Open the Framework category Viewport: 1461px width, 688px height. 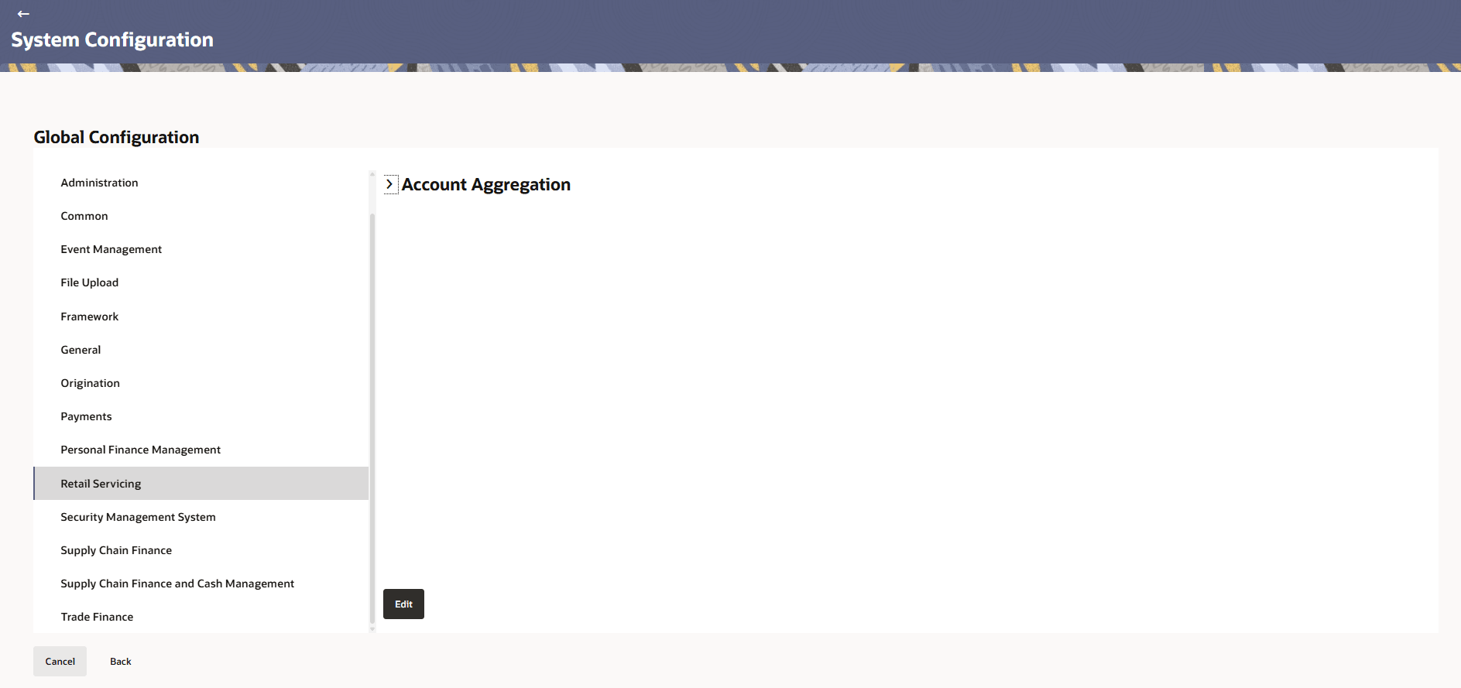201,317
